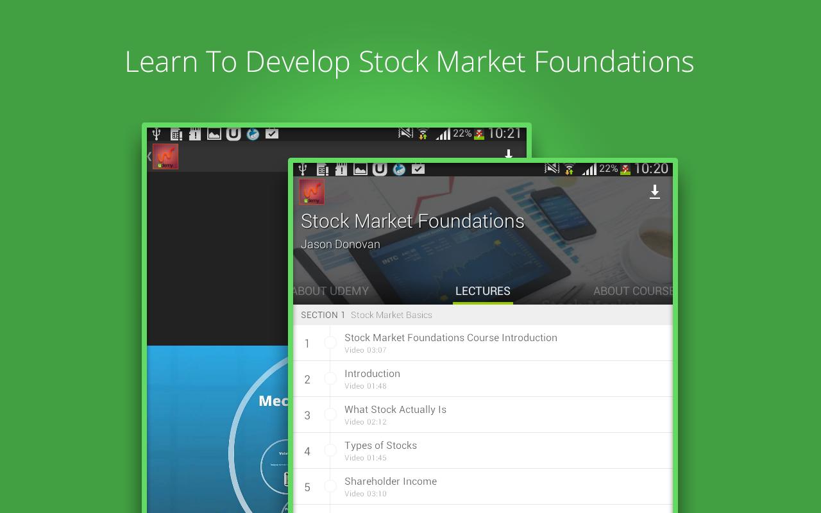821x513 pixels.
Task: Tap the browser globe icon in the status bar
Action: 399,169
